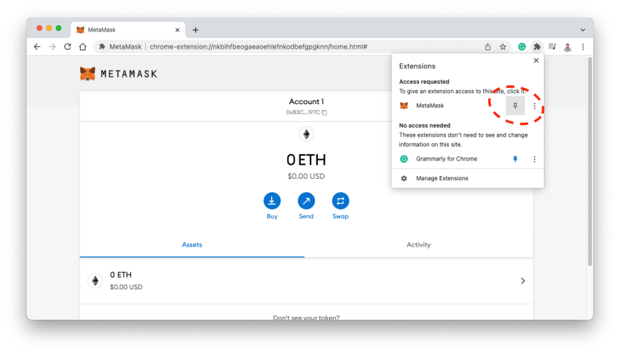
Task: Unpin Grammarly for Chrome extension
Action: tap(515, 159)
